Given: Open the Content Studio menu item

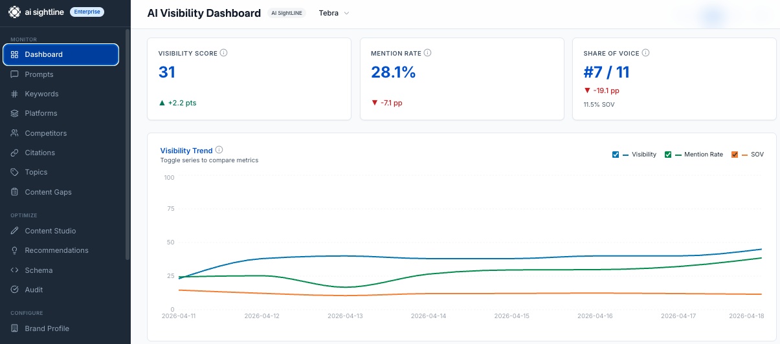Looking at the screenshot, I should (50, 231).
